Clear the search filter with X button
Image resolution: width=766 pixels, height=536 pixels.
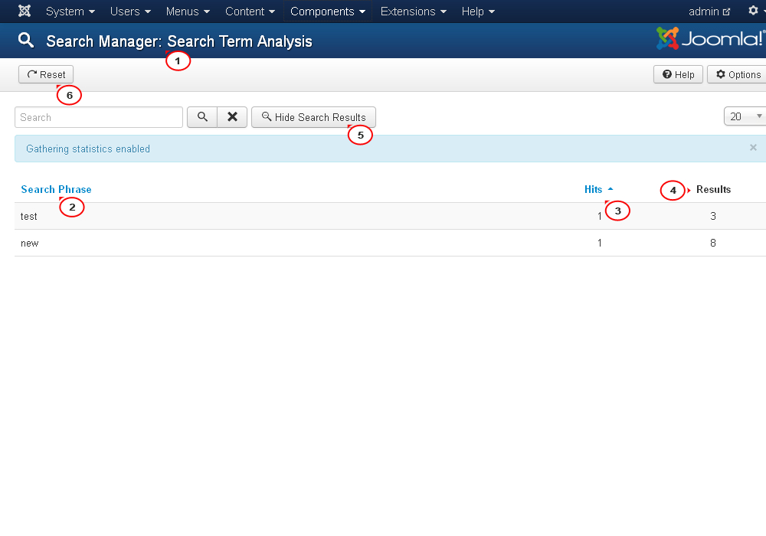click(x=232, y=117)
